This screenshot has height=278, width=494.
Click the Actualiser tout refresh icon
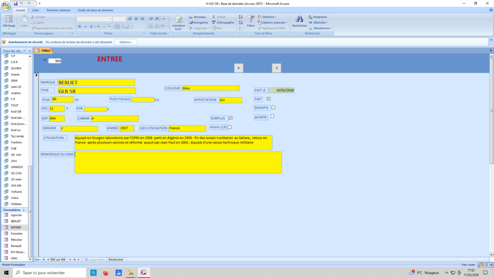pyautogui.click(x=179, y=21)
